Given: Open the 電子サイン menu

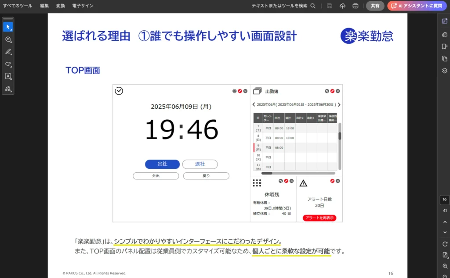Looking at the screenshot, I should [x=83, y=6].
